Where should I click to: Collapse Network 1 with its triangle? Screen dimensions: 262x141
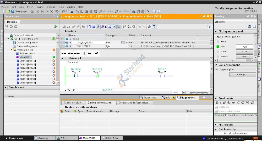pos(62,58)
